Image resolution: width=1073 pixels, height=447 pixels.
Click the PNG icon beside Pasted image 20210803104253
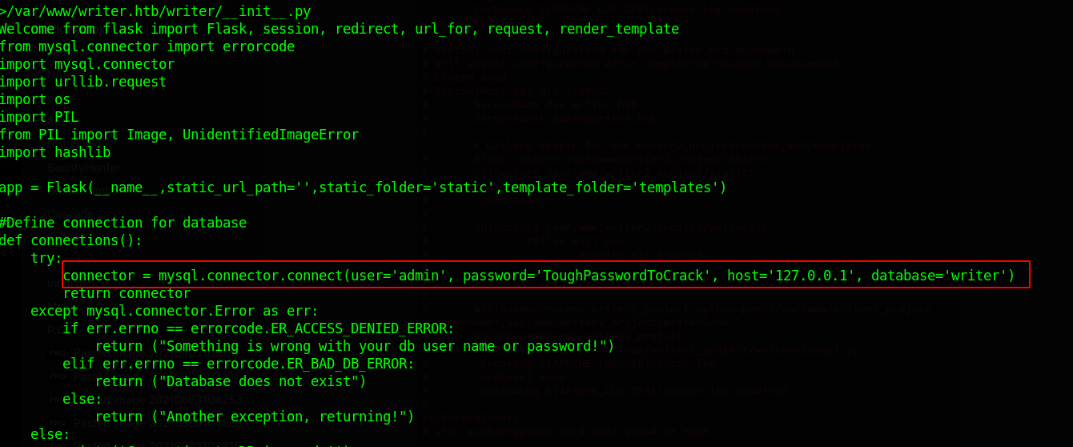point(58,400)
